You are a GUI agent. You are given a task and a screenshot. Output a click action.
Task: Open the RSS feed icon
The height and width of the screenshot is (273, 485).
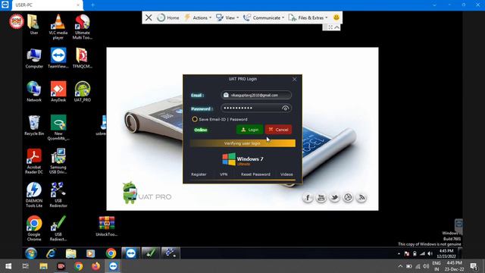pos(361,197)
